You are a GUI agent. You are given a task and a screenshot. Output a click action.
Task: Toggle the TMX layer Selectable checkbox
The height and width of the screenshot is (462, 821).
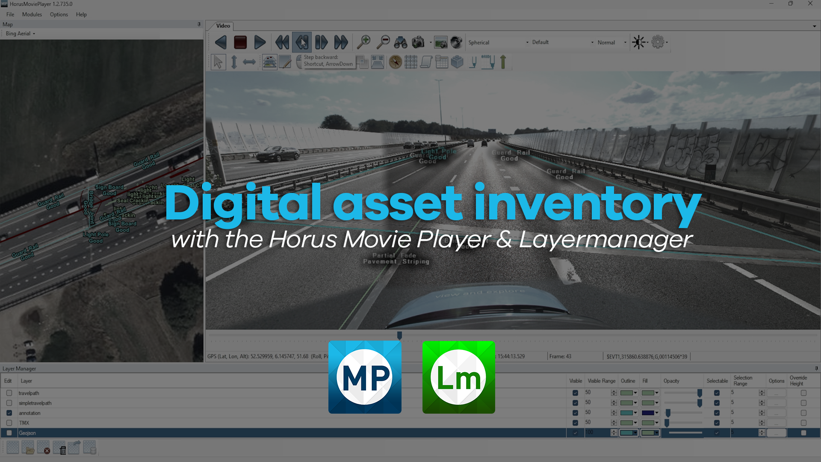pyautogui.click(x=717, y=423)
